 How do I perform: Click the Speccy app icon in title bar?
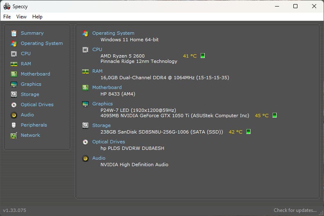[7, 7]
